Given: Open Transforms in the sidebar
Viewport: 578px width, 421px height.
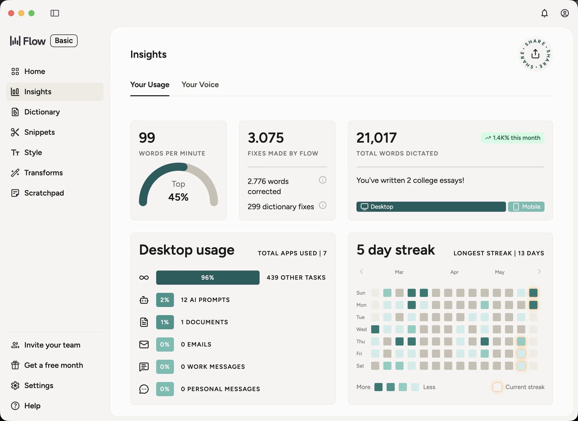Looking at the screenshot, I should (55, 173).
